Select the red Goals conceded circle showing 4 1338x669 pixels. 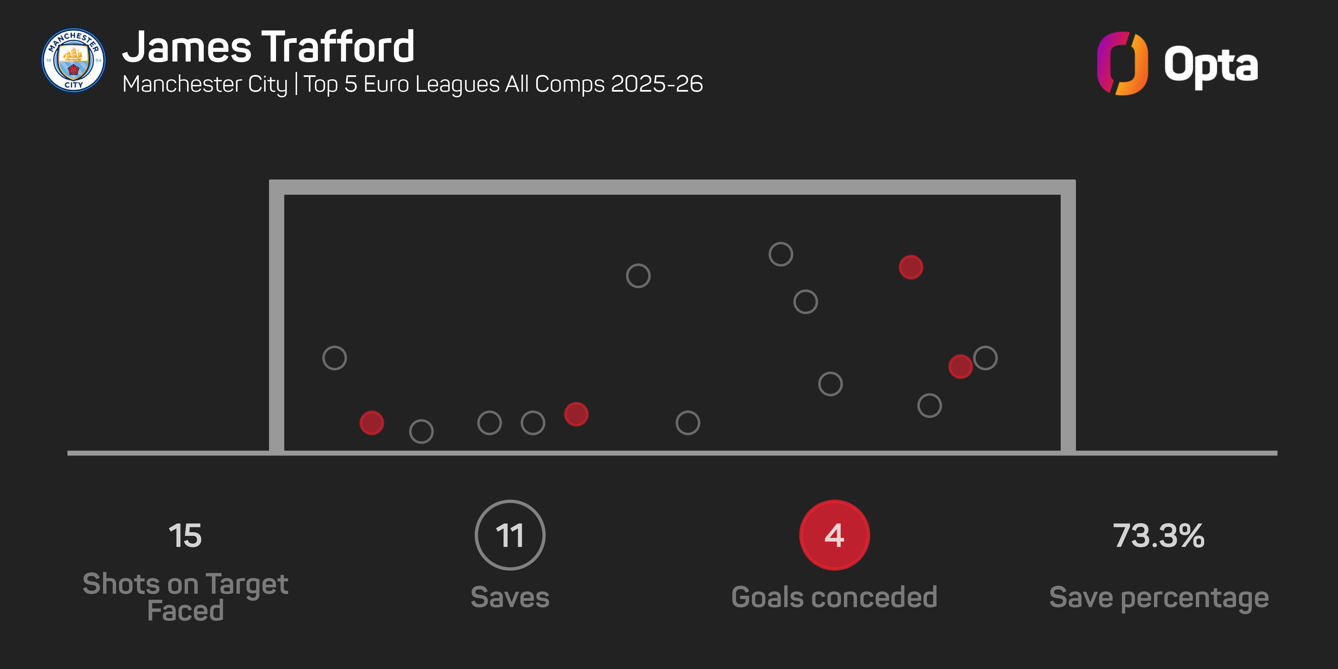tap(834, 535)
